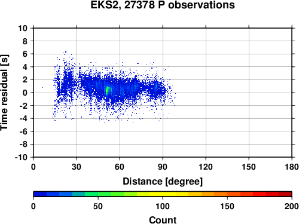Click the Time residual [s] axis label
This screenshot has height=224, width=299.
coord(4,93)
